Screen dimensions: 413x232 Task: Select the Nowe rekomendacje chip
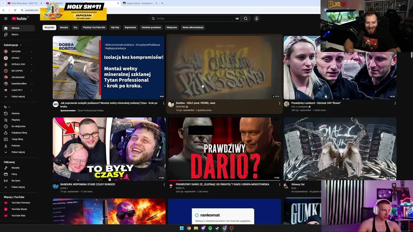(193, 27)
